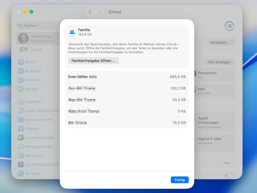Screen dimensions: 257x193
Task: Open Bedienungshilfen icon in sidebar
Action: pos(21,120)
